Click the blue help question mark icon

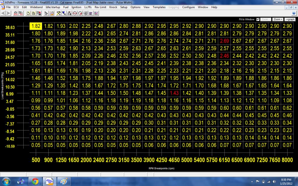(294, 13)
